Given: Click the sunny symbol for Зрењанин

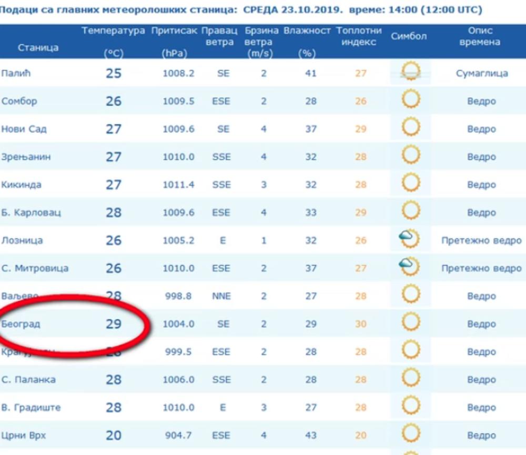Looking at the screenshot, I should click(x=410, y=155).
